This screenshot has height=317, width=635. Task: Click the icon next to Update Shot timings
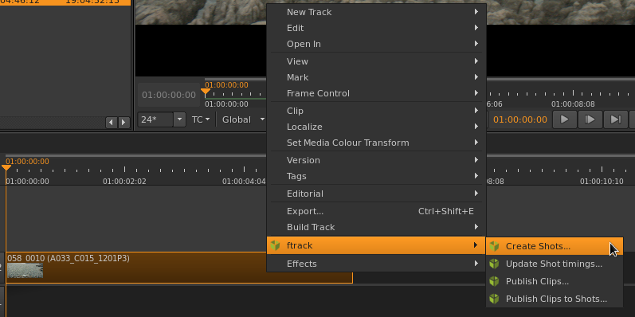[x=494, y=264]
